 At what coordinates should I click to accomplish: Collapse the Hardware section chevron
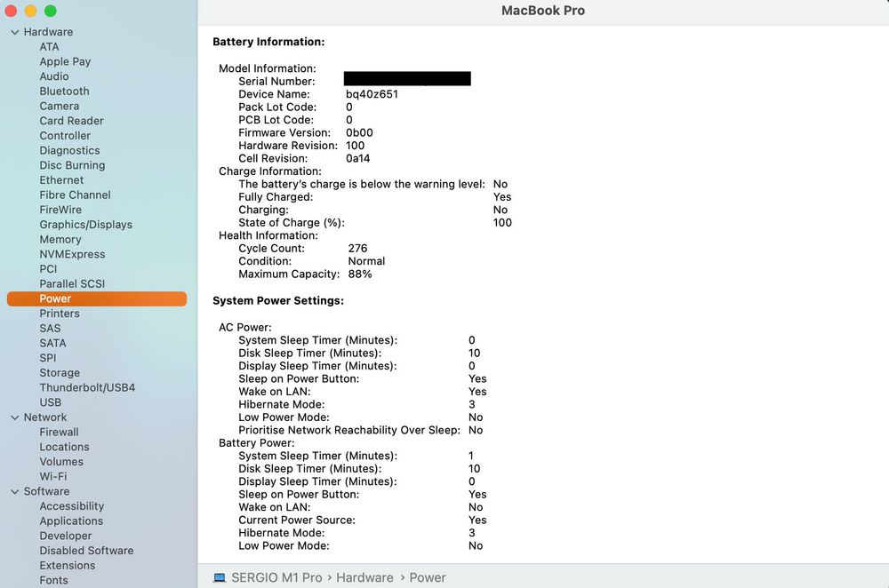15,32
